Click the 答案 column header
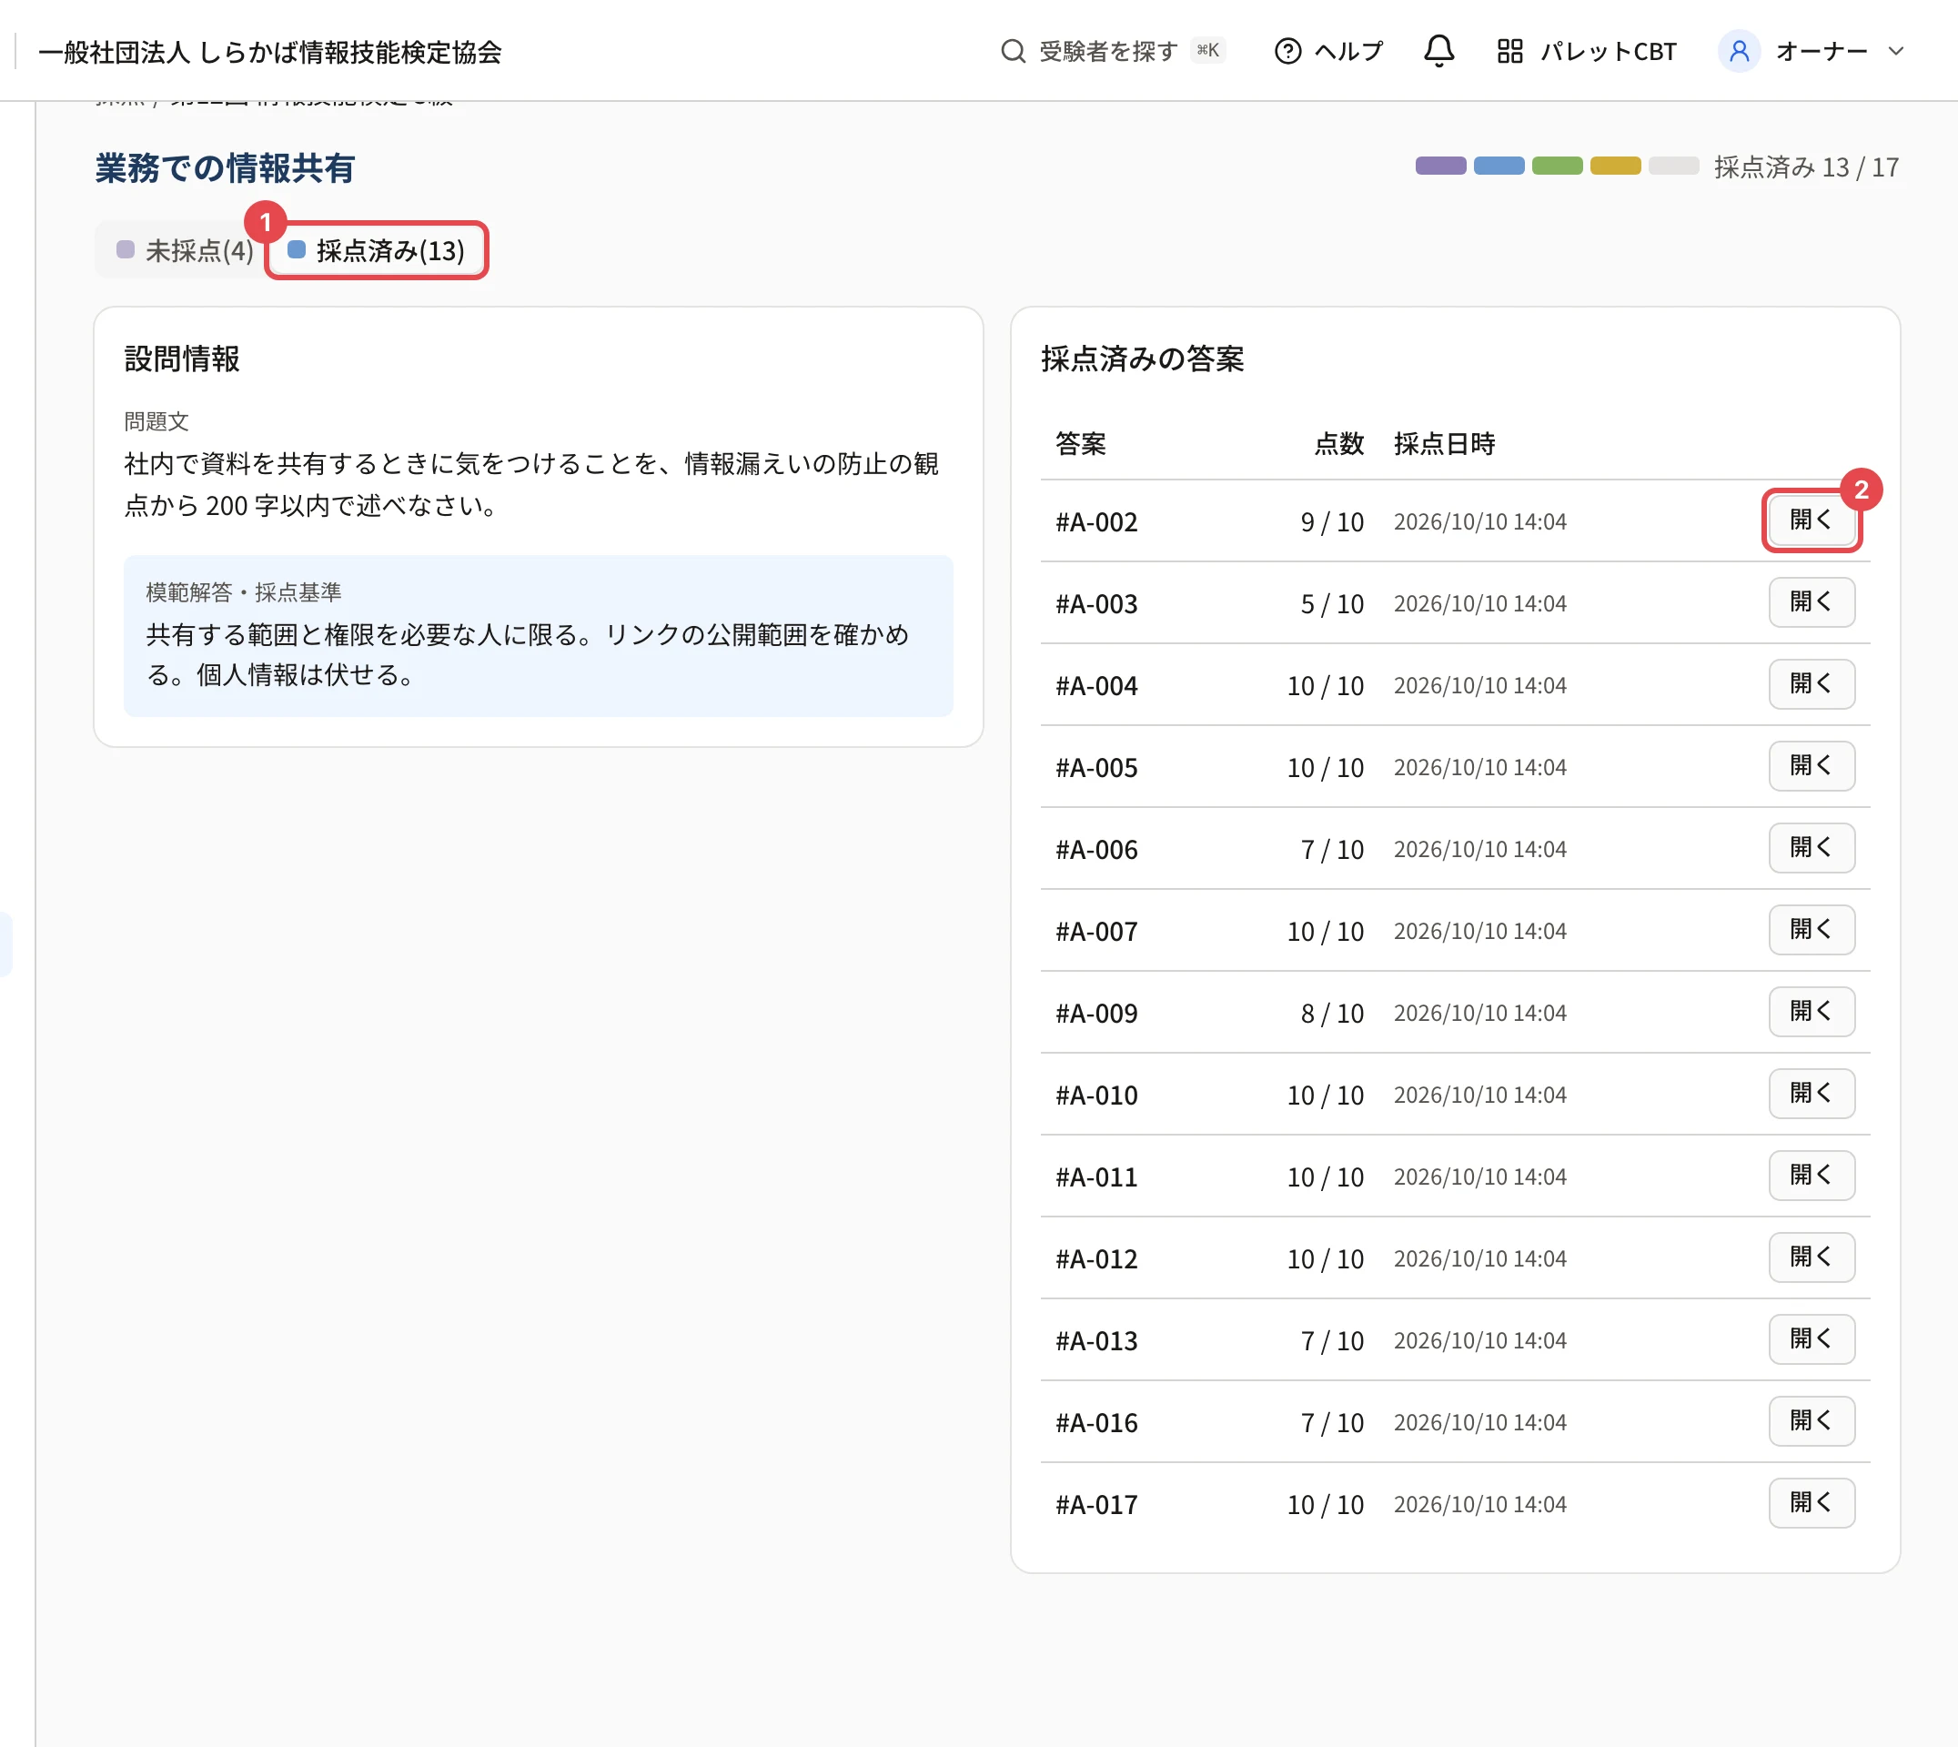Viewport: 1958px width, 1747px height. [1081, 443]
